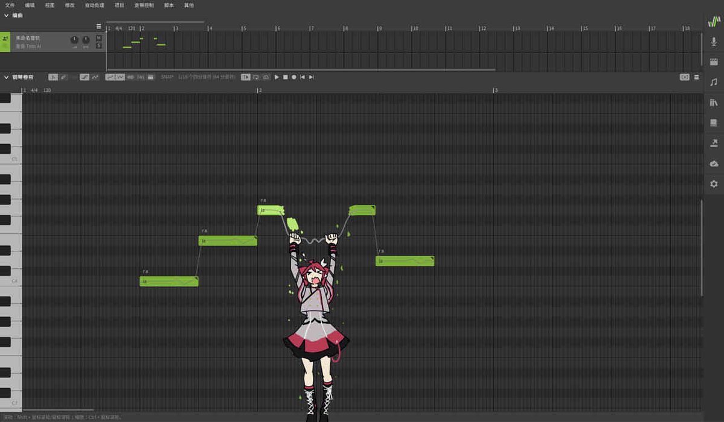Collapse the 钢琴卷帘 piano roll panel
The width and height of the screenshot is (724, 422).
point(6,77)
